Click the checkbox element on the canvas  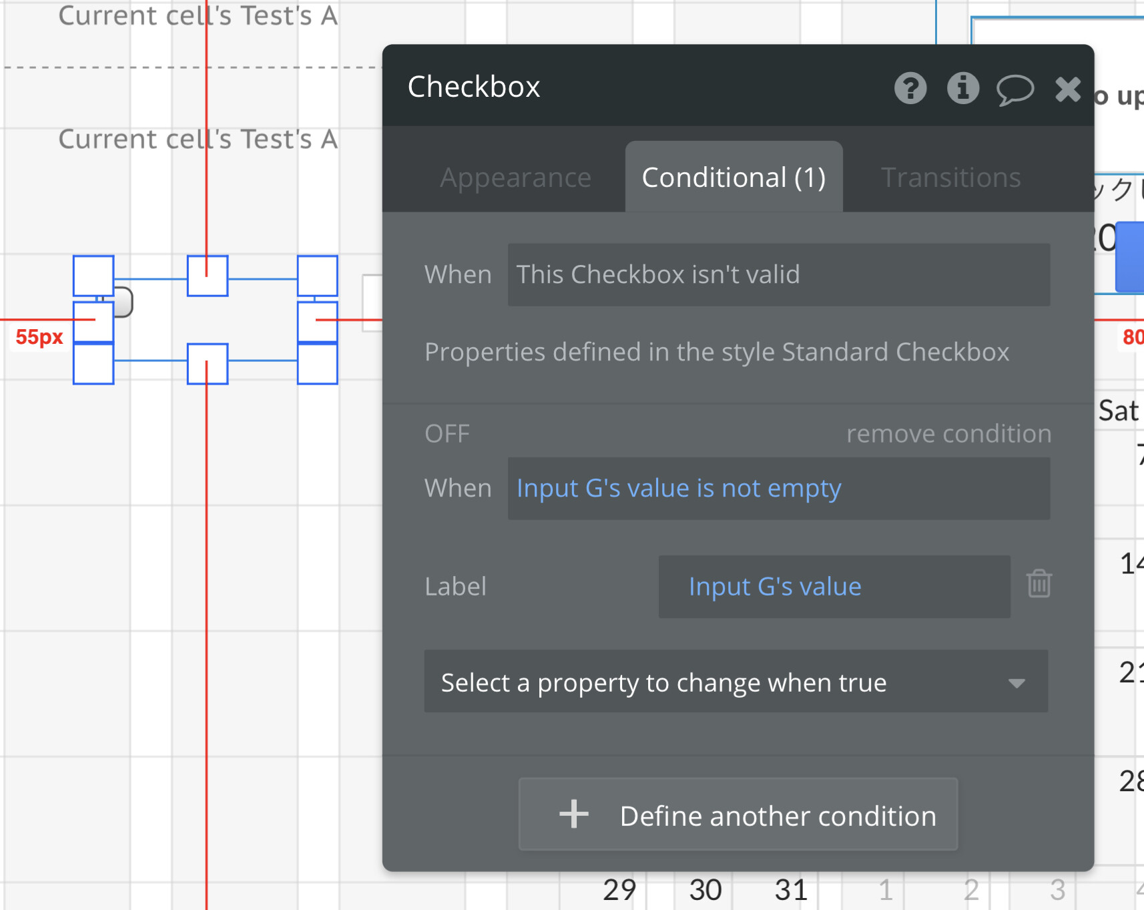point(124,302)
